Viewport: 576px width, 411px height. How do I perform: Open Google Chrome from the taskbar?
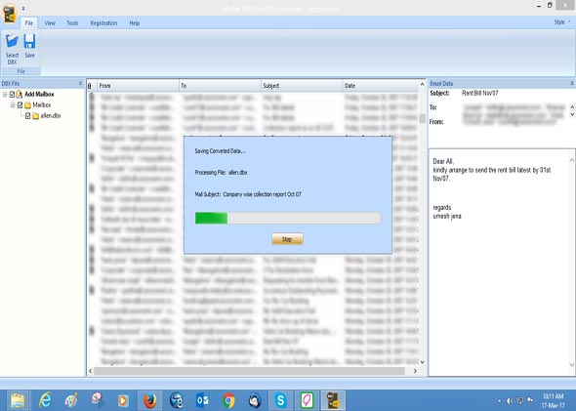tap(228, 400)
